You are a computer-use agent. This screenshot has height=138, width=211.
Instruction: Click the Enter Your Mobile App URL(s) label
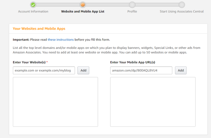pos(133,62)
